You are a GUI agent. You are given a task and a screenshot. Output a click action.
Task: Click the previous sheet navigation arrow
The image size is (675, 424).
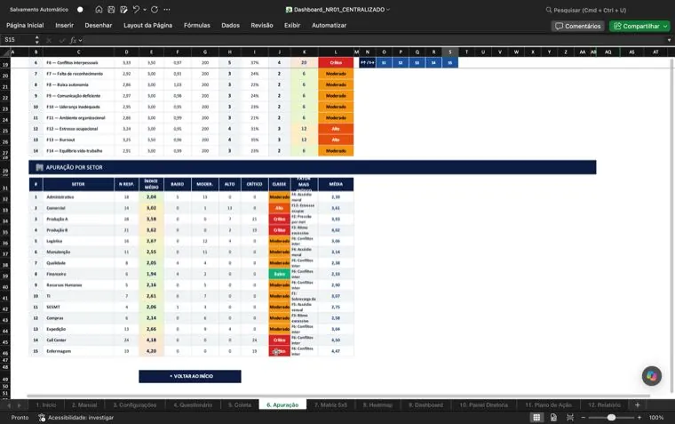pos(9,405)
